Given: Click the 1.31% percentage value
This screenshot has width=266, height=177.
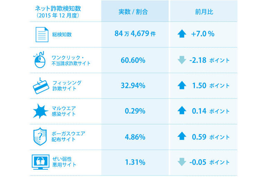Looking at the screenshot, I should [135, 162].
